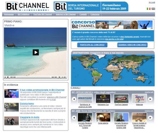158x133 pixels.
Task: Open YouTube Bit Channel menu item
Action: (x=42, y=14)
